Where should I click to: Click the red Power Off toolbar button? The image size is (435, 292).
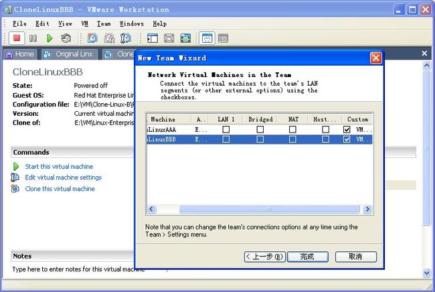tap(17, 38)
